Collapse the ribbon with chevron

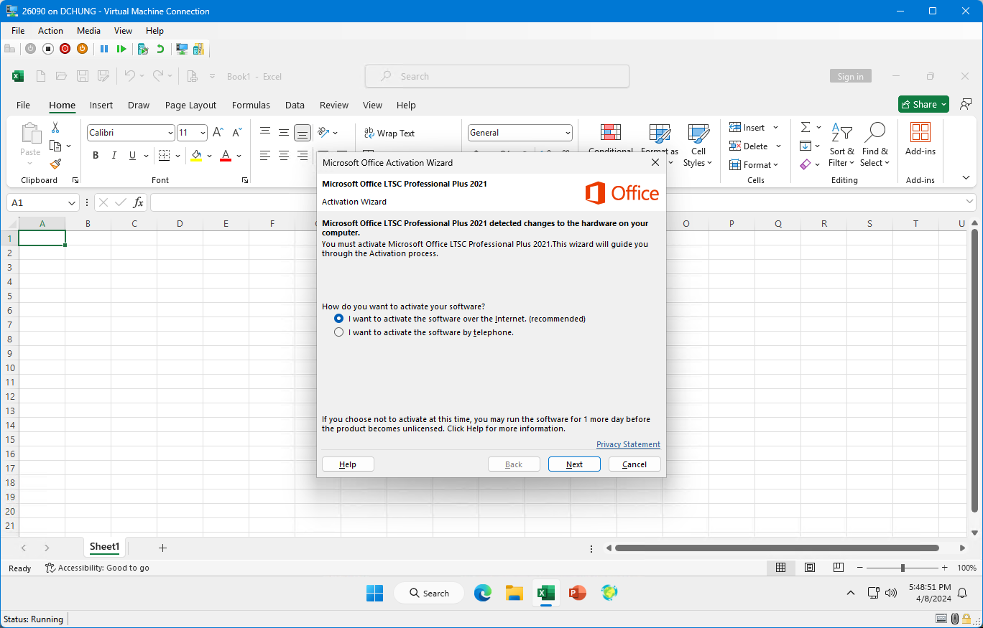(x=966, y=178)
